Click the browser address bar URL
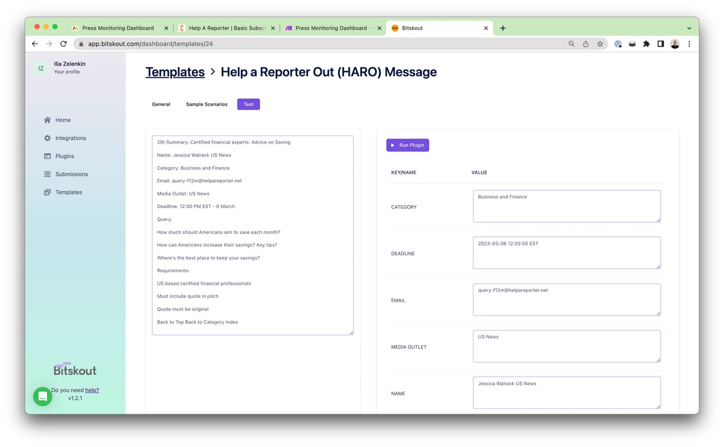The height and width of the screenshot is (447, 724). point(150,44)
